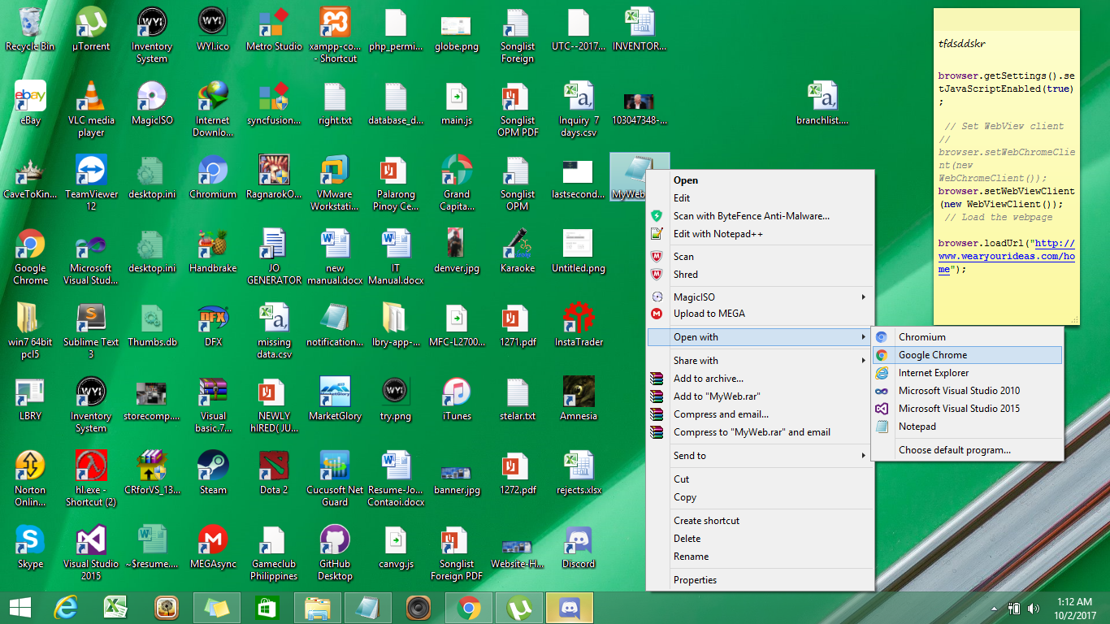Viewport: 1110px width, 624px height.
Task: Open File Explorer from the taskbar
Action: pos(317,608)
